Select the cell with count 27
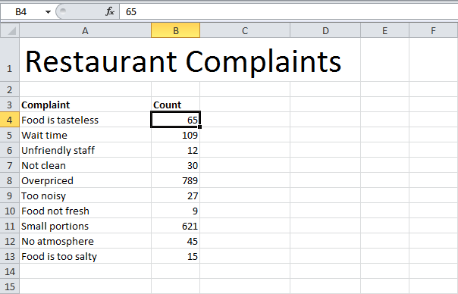This screenshot has height=294, width=458. click(176, 195)
